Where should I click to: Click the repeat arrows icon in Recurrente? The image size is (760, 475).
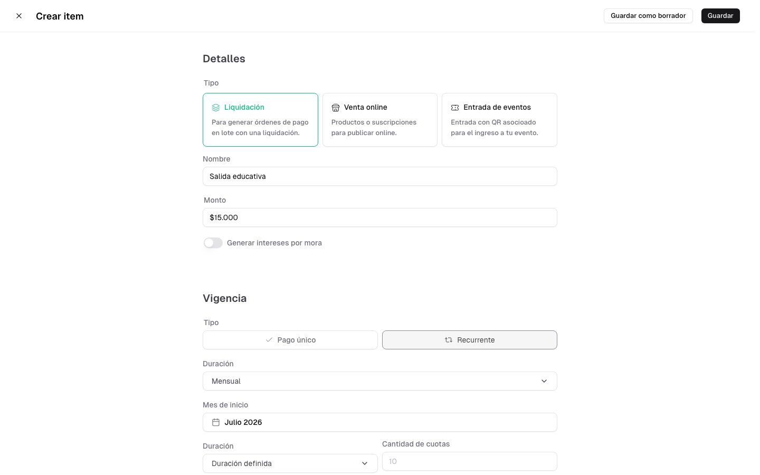[x=449, y=340]
